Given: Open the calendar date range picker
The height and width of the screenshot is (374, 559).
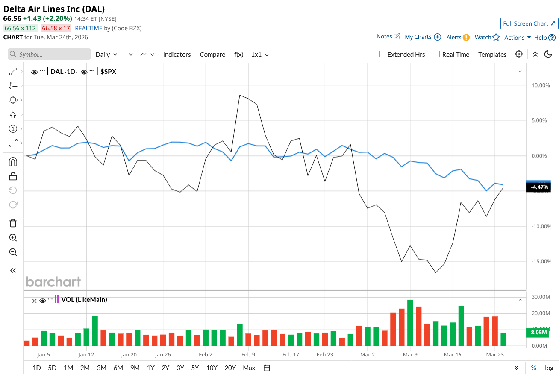Looking at the screenshot, I should coord(267,368).
